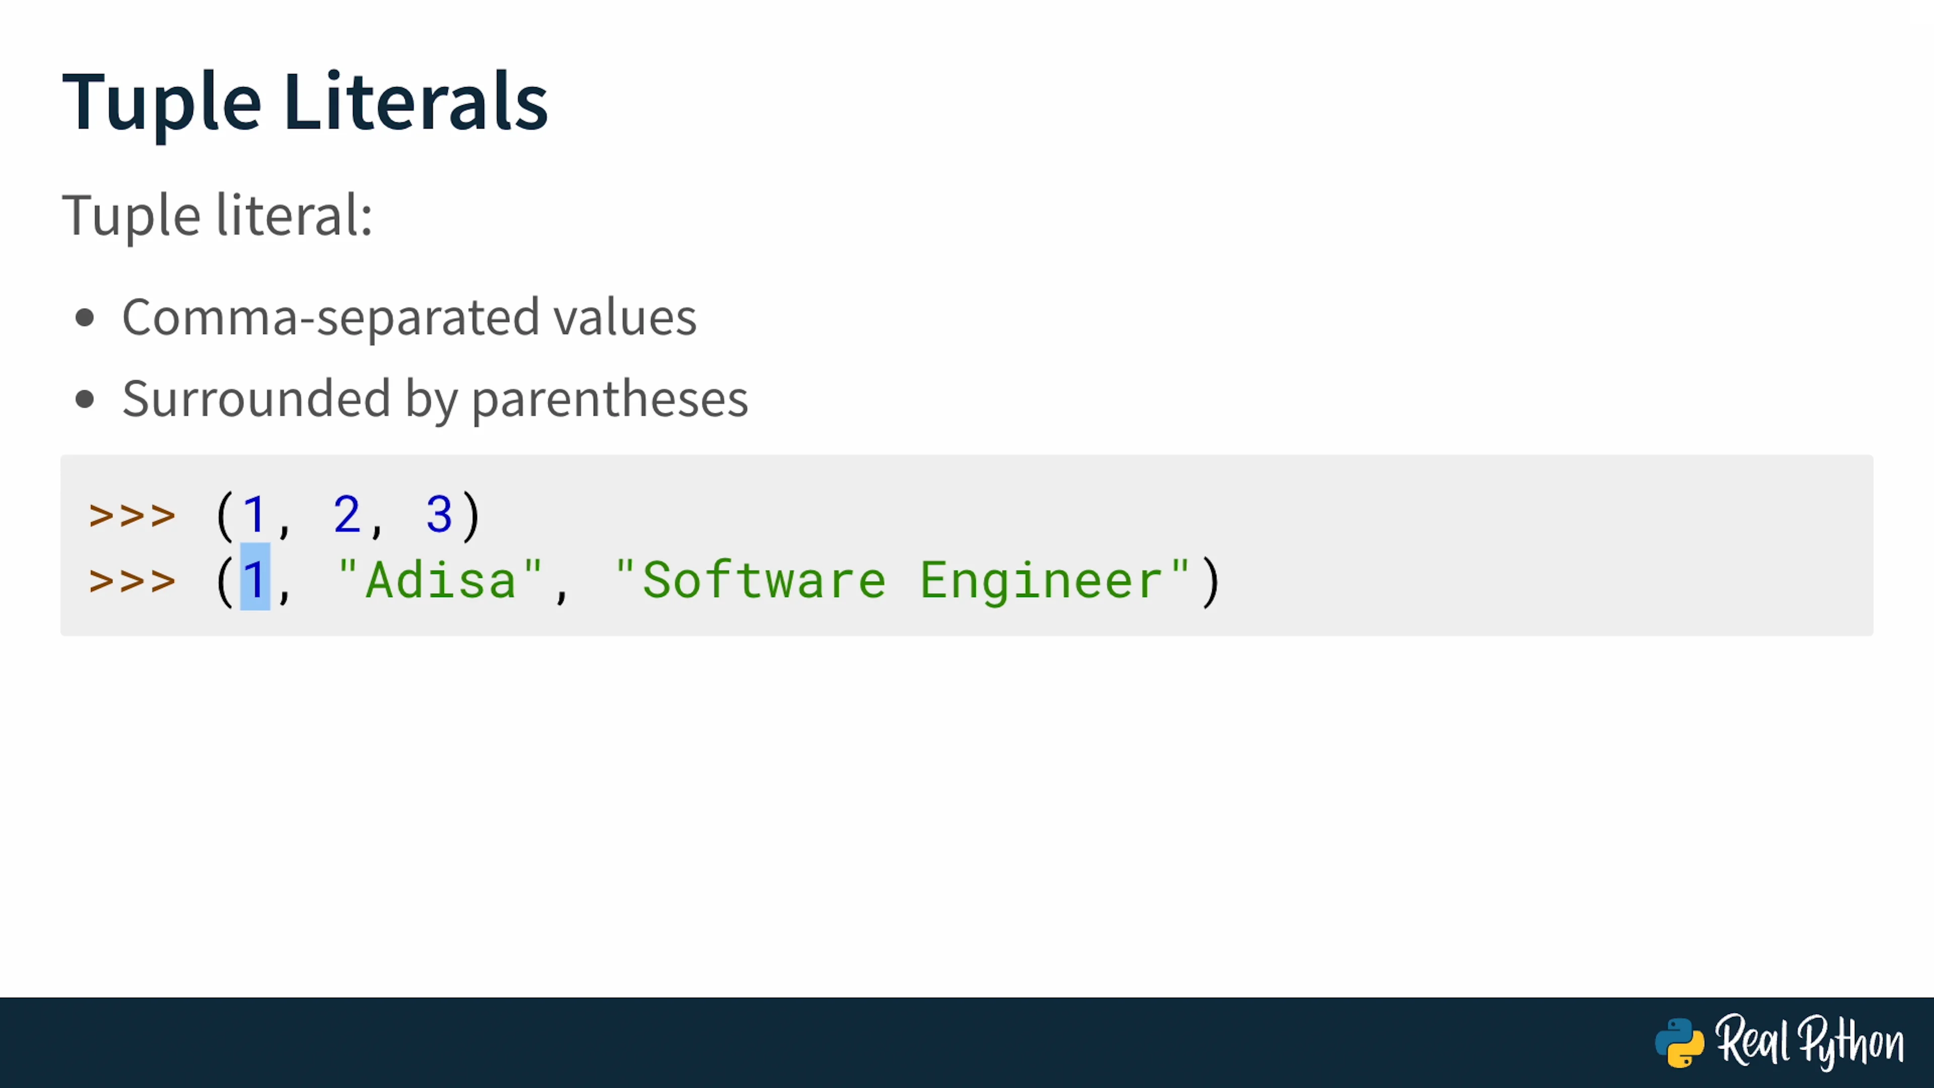Click the number 3 in first tuple
1934x1088 pixels.
point(439,515)
